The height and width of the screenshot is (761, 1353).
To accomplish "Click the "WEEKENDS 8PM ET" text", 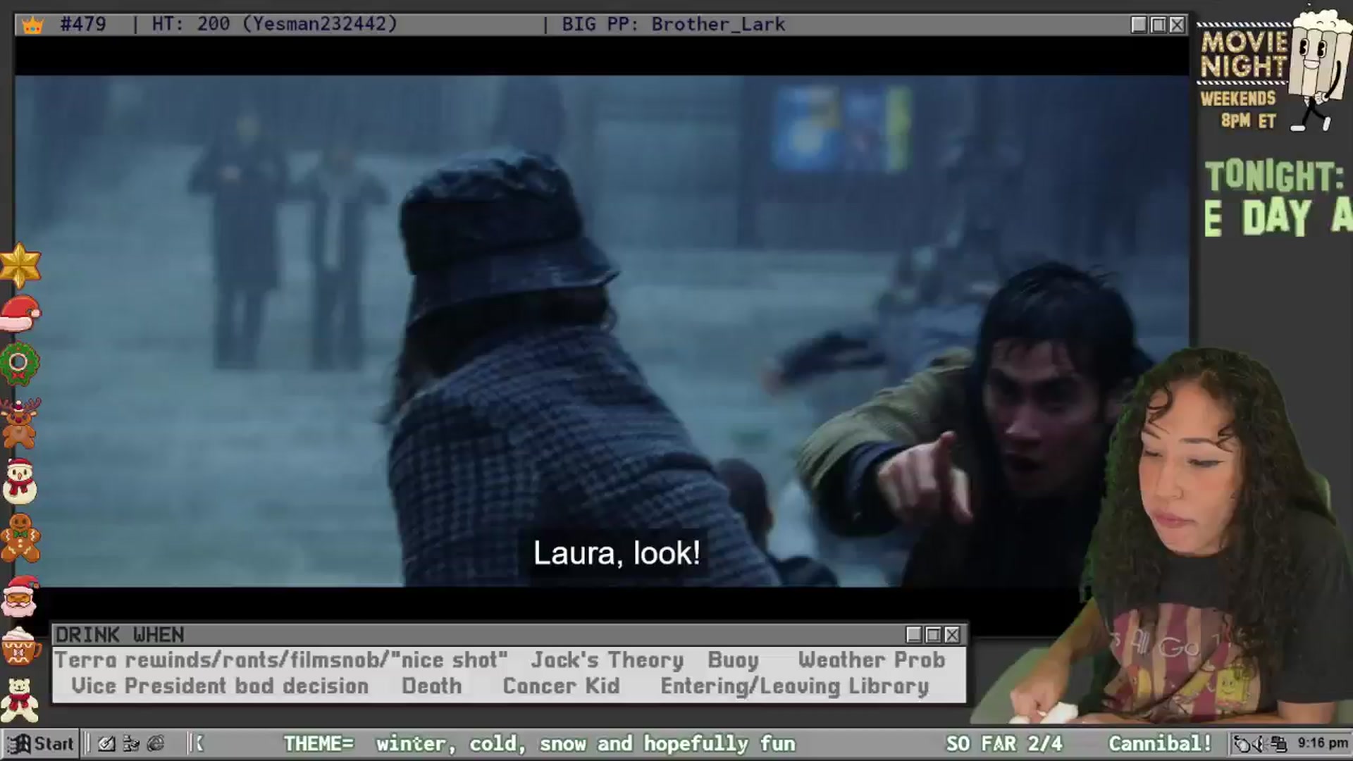I will point(1239,109).
